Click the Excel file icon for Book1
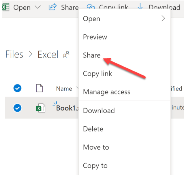Image resolution: width=184 pixels, height=175 pixels. (x=40, y=108)
